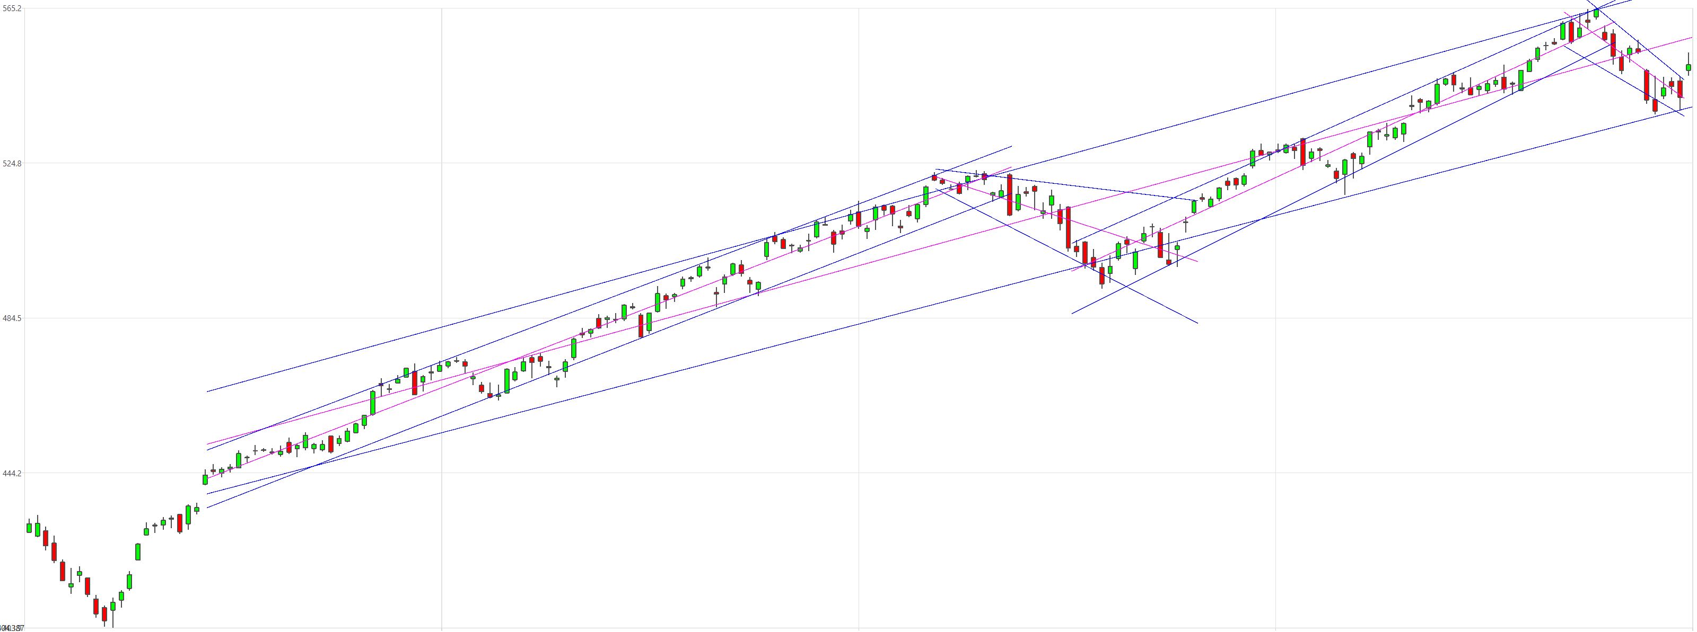Click the 565.2 price axis label
This screenshot has width=1697, height=632.
[x=12, y=8]
